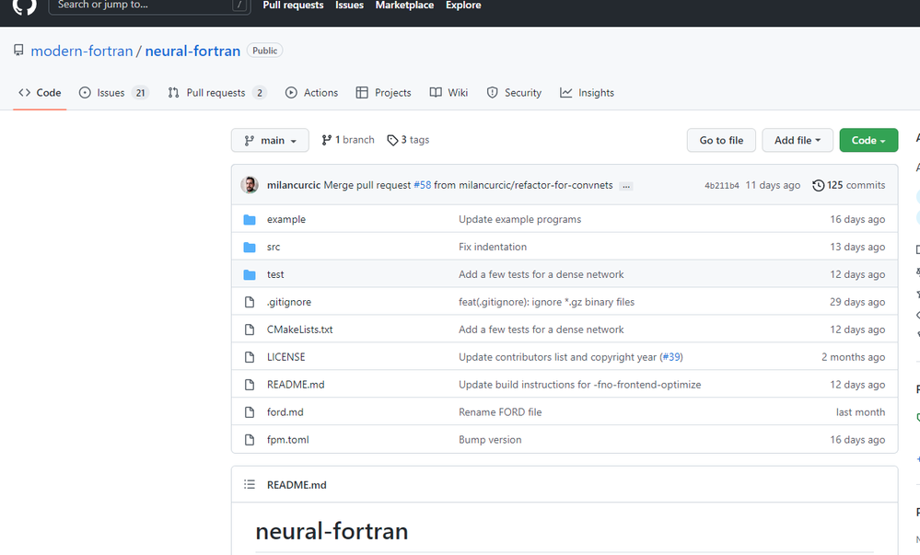The height and width of the screenshot is (555, 920).
Task: Open the CMakeLists.txt file
Action: [300, 330]
